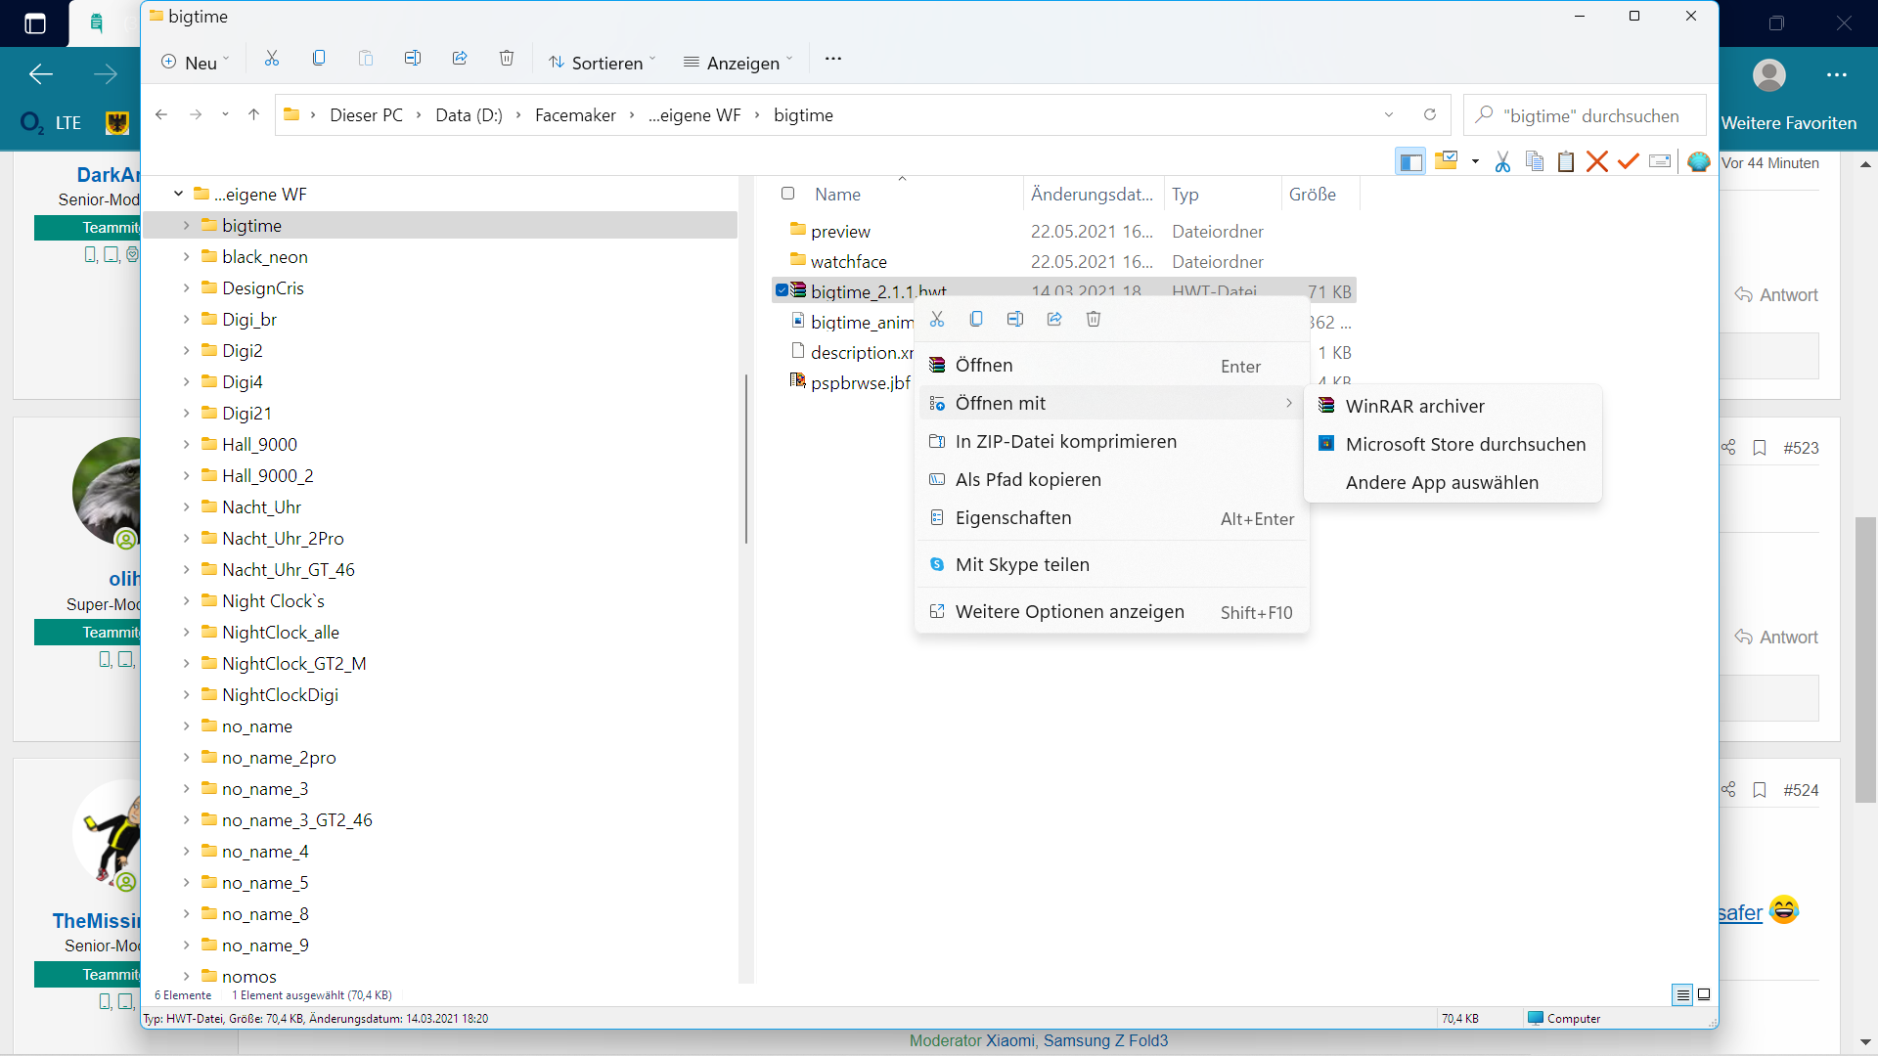The image size is (1878, 1056).
Task: Choose Öffnen in the context menu
Action: coord(1111,365)
